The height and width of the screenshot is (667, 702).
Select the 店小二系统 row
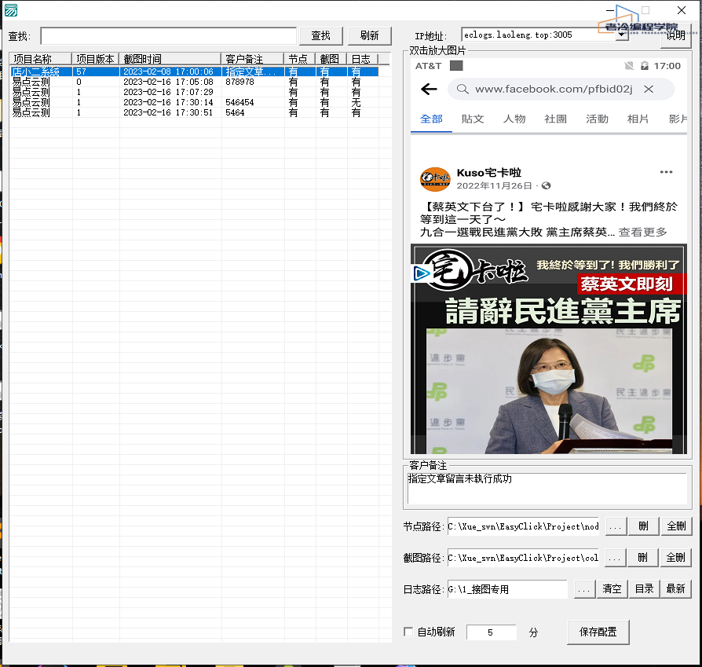pyautogui.click(x=194, y=71)
